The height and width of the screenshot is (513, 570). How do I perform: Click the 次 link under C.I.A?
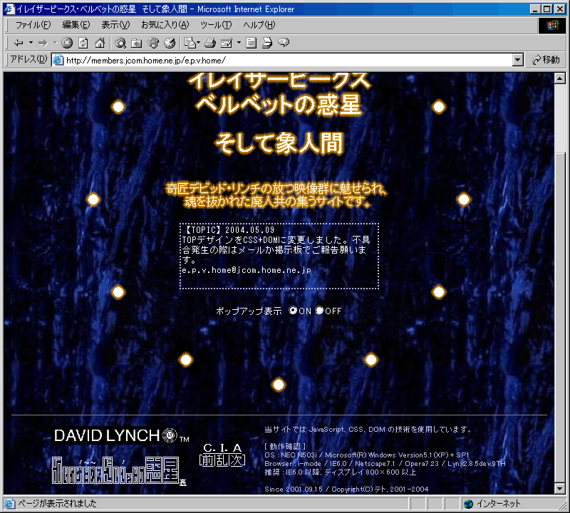click(237, 460)
